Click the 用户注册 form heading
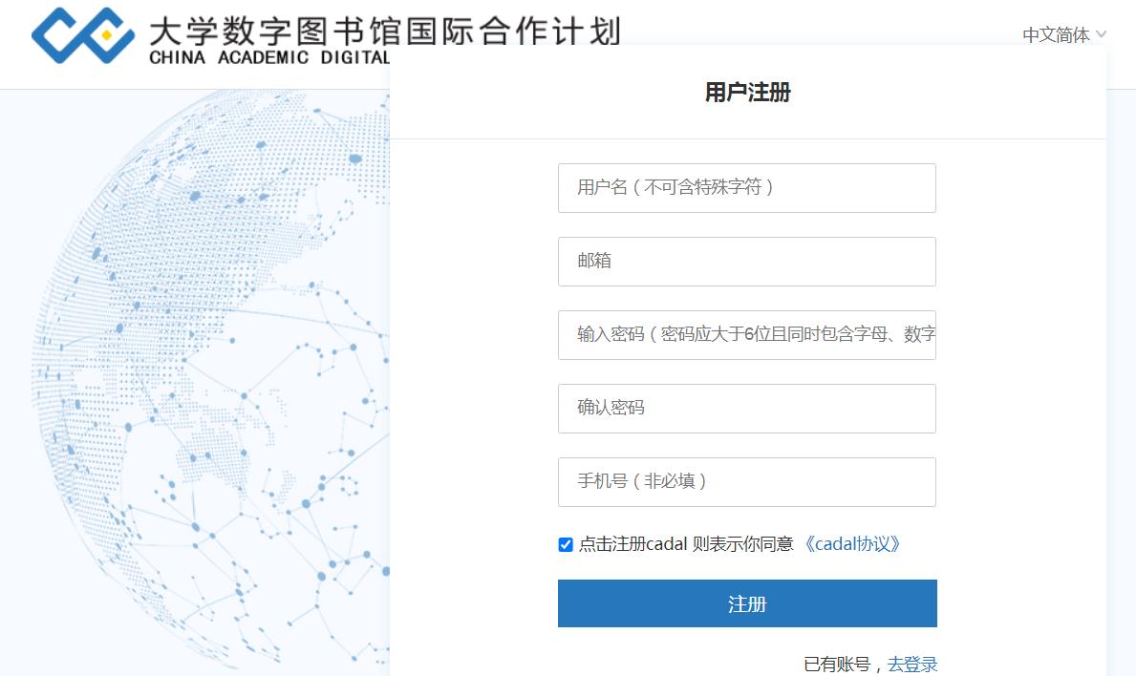This screenshot has height=676, width=1136. click(x=747, y=93)
